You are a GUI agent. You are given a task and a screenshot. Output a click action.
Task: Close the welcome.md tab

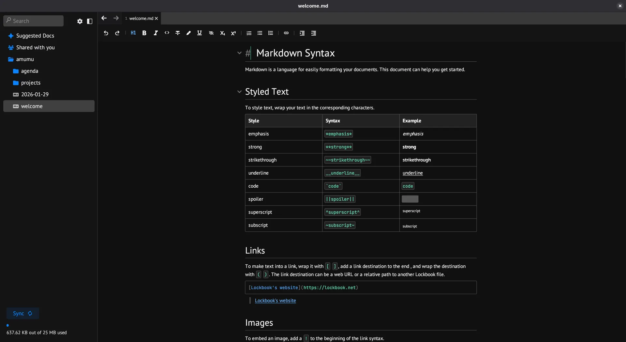156,19
